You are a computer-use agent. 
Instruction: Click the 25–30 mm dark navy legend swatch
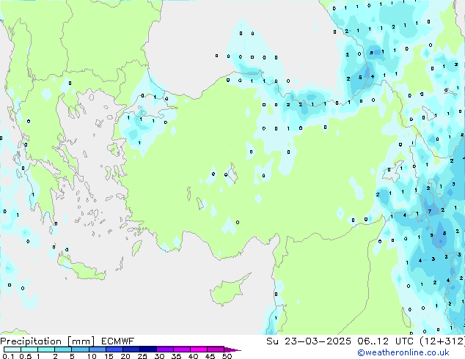point(147,349)
